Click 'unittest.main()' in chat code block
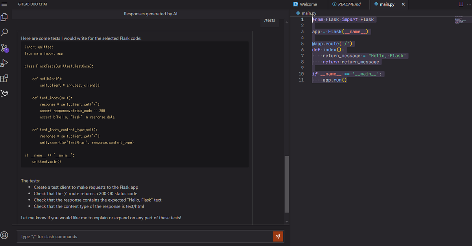This screenshot has height=246, width=472. [46, 161]
